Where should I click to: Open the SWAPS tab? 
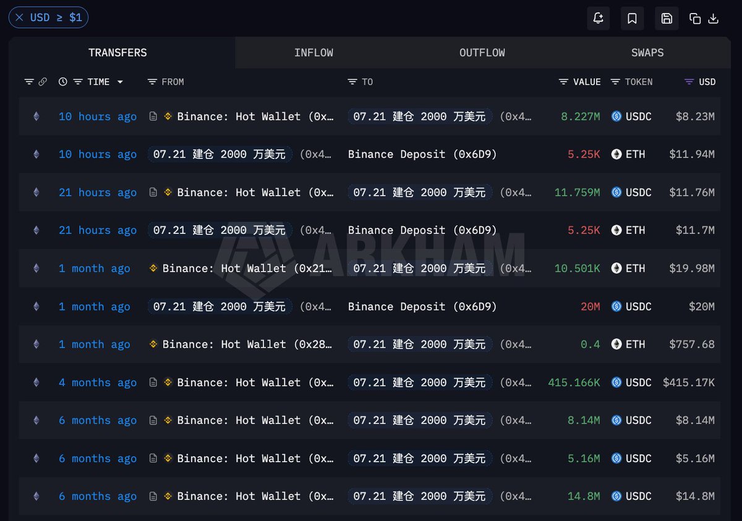tap(647, 53)
